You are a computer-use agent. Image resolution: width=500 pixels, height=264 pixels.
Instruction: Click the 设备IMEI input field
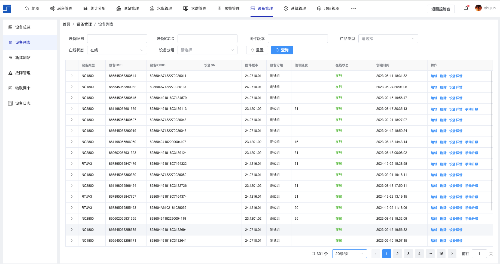coord(117,39)
